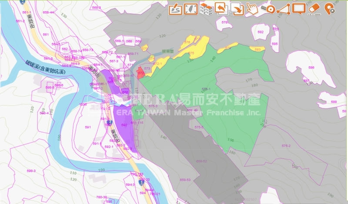
Task: Pick the eraser tool
Action: pos(314,8)
